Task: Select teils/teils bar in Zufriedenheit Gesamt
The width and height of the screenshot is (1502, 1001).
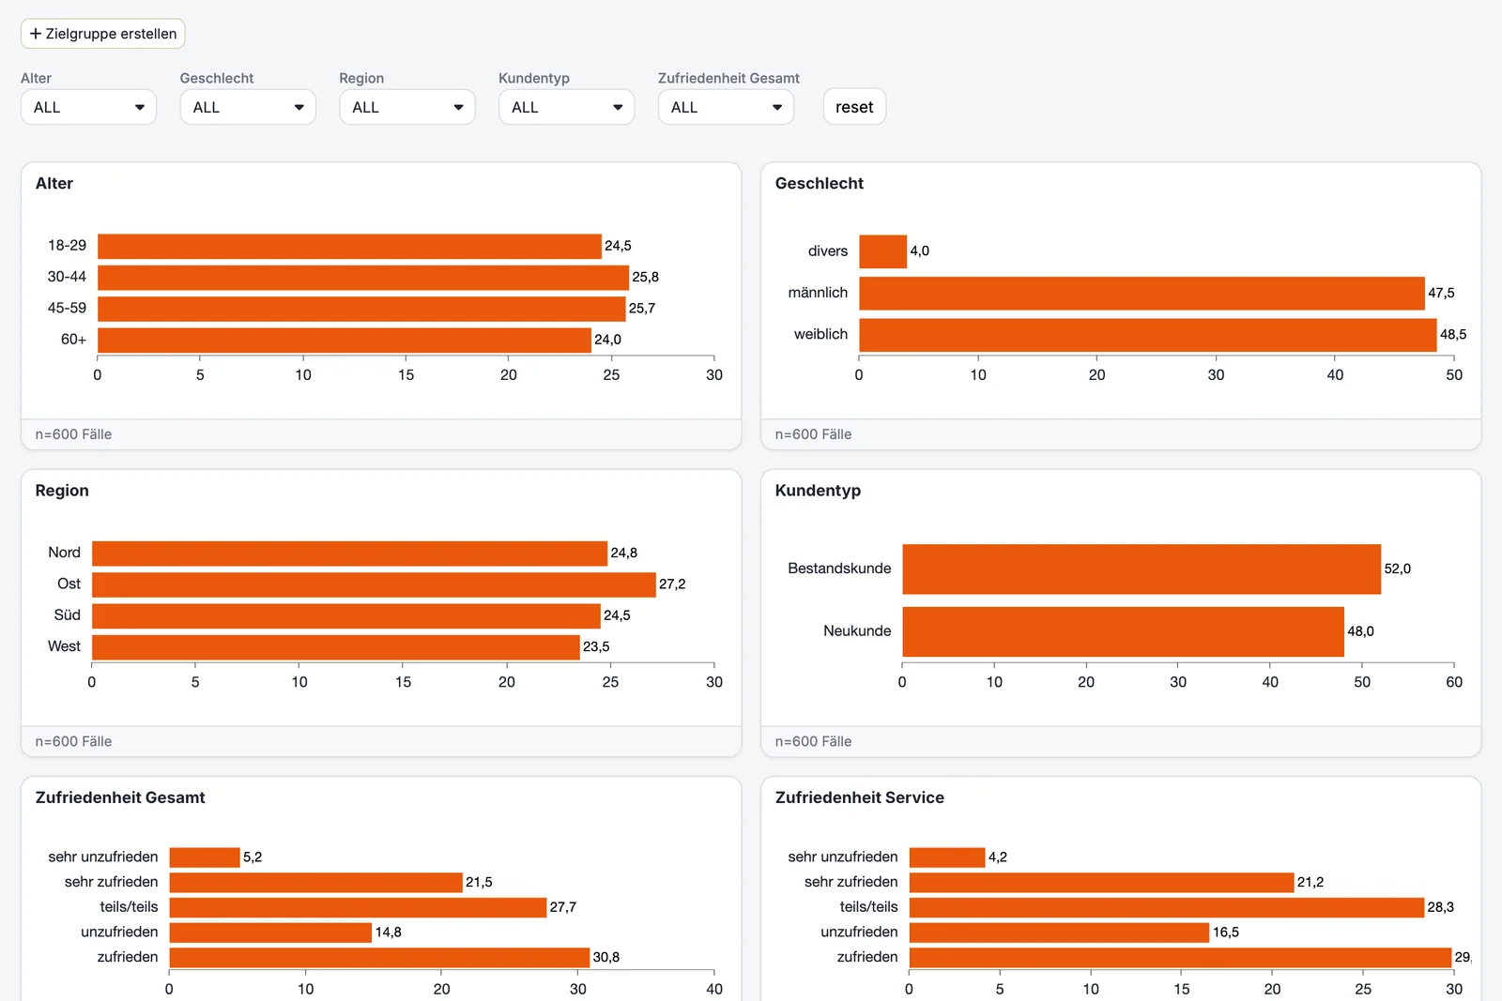Action: pyautogui.click(x=358, y=907)
